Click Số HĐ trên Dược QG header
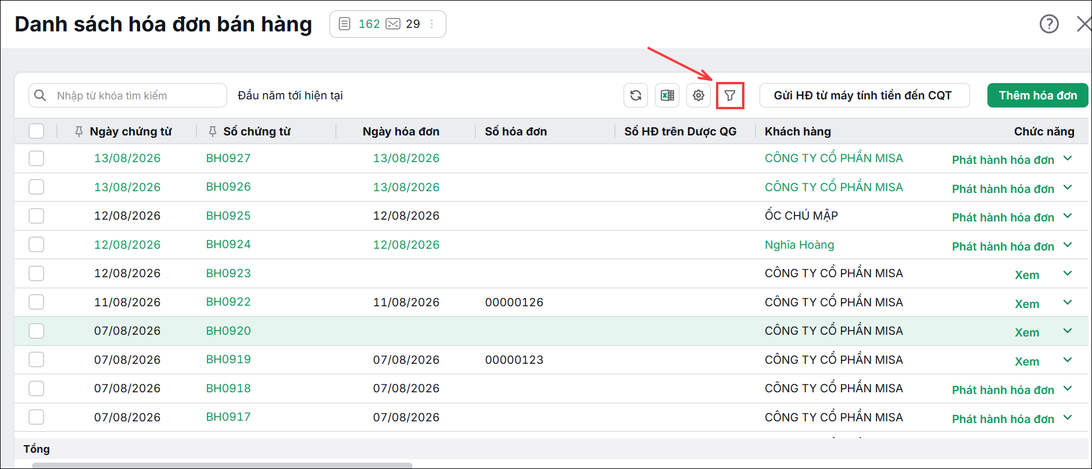 click(x=681, y=131)
